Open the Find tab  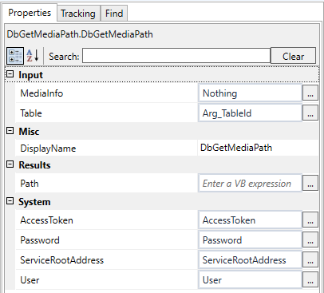click(x=114, y=14)
